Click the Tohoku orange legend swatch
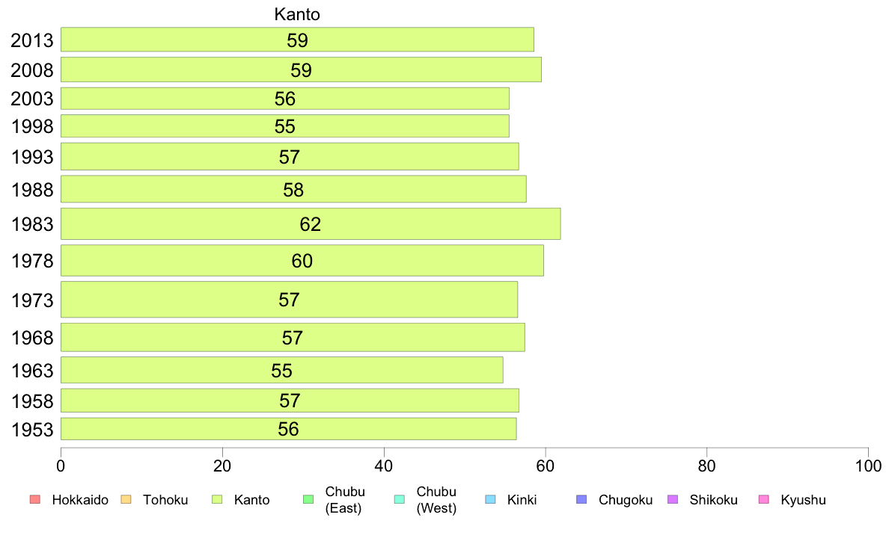 point(126,499)
